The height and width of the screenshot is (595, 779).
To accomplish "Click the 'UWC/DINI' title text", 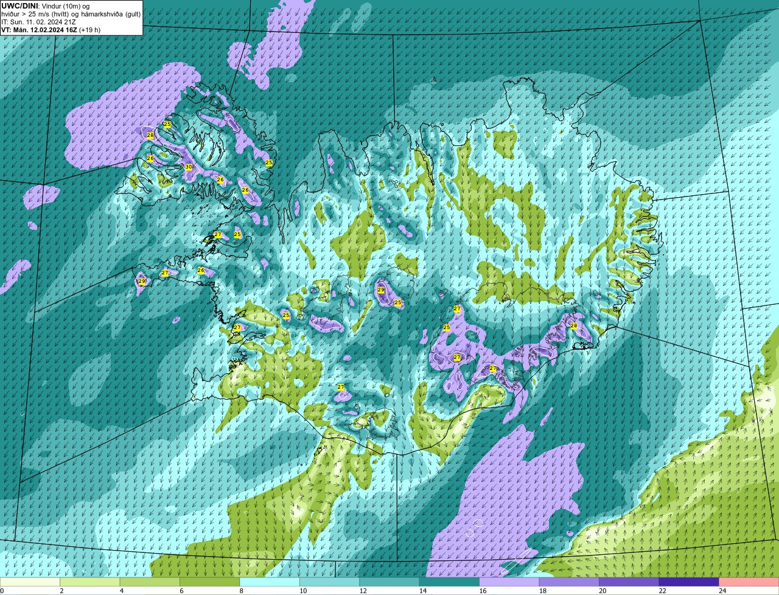I will coord(20,5).
